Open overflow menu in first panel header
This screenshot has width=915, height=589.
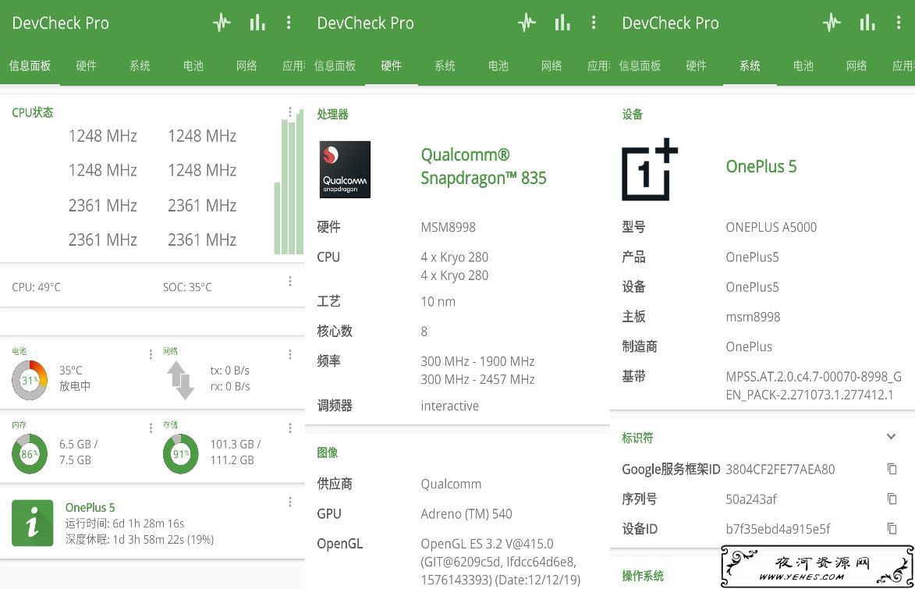click(x=289, y=23)
